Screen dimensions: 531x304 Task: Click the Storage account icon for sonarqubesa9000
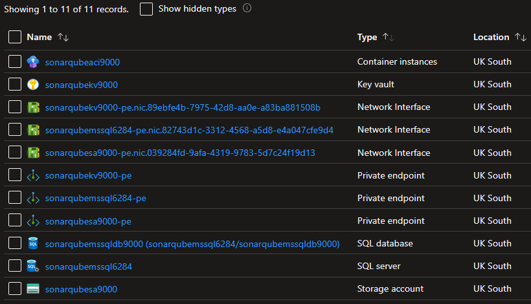tap(33, 288)
